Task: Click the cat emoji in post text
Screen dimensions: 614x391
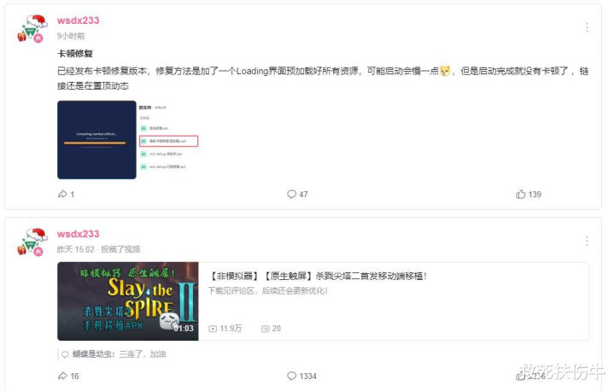Action: [x=445, y=71]
